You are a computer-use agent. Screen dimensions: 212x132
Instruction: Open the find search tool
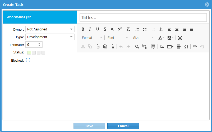[x=137, y=47]
